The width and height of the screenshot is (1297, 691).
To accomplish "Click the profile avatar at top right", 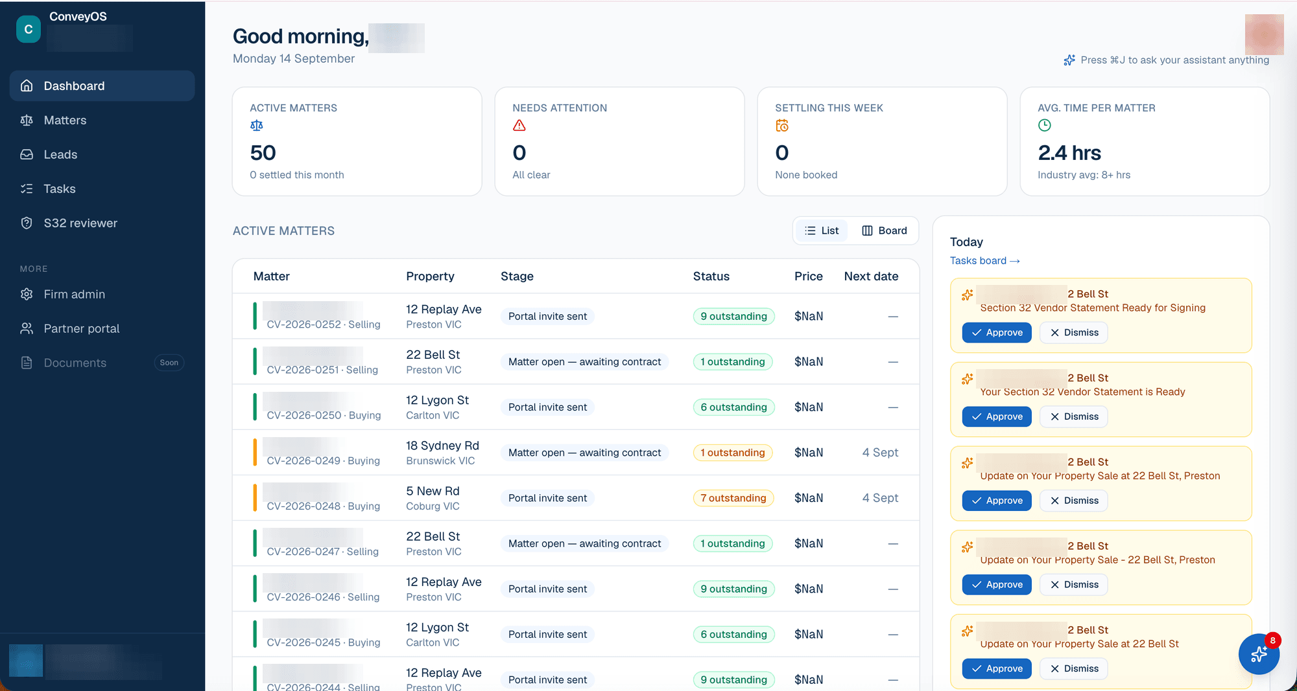I will [x=1264, y=34].
